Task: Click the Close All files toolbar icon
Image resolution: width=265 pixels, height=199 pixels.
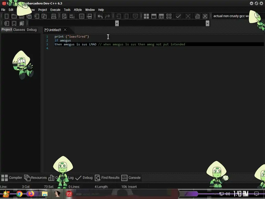Action: coord(44,16)
